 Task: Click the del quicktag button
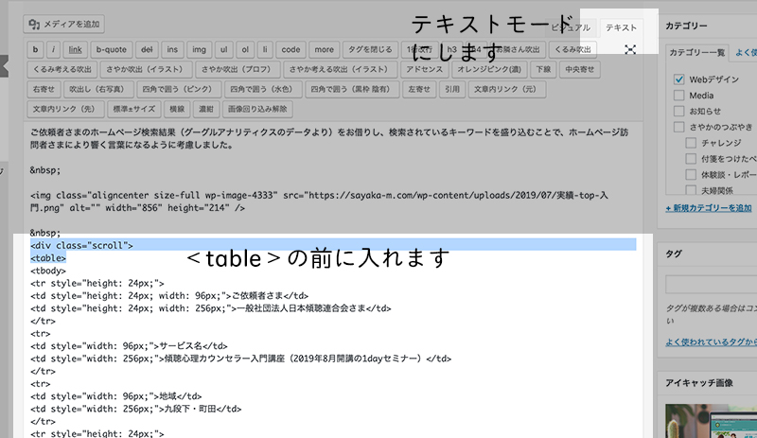(x=147, y=49)
